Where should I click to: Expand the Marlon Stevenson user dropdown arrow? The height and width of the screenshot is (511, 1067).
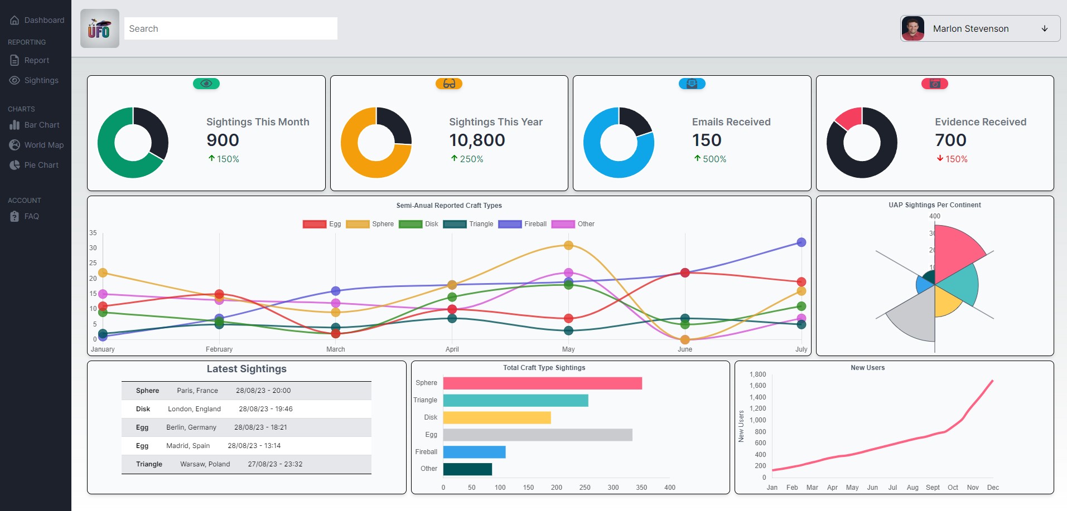pyautogui.click(x=1045, y=28)
